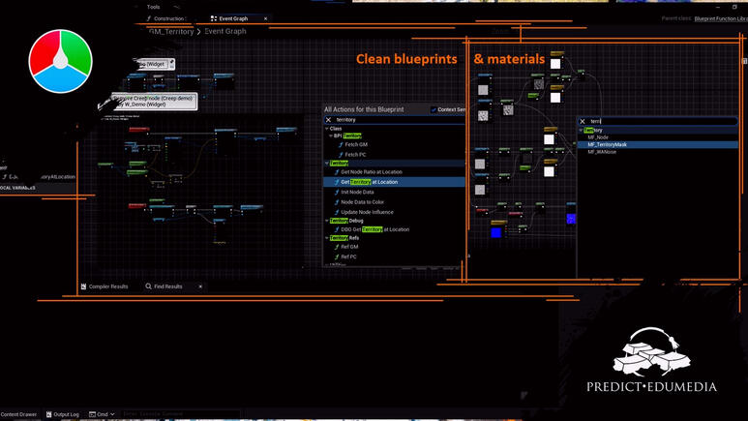Clear the territory search in the actions menu
Image resolution: width=748 pixels, height=421 pixels.
(x=328, y=120)
